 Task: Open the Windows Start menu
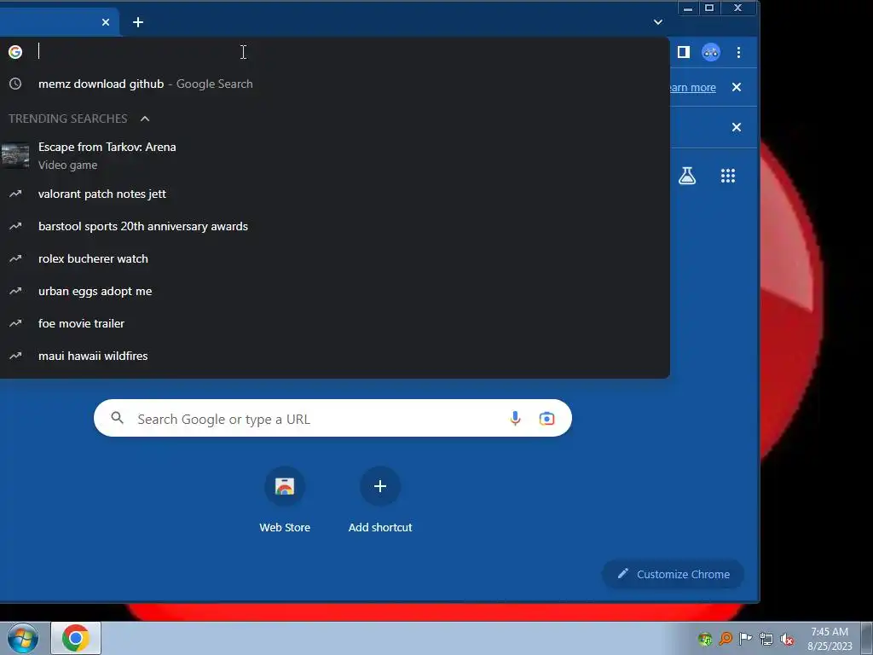click(x=23, y=638)
